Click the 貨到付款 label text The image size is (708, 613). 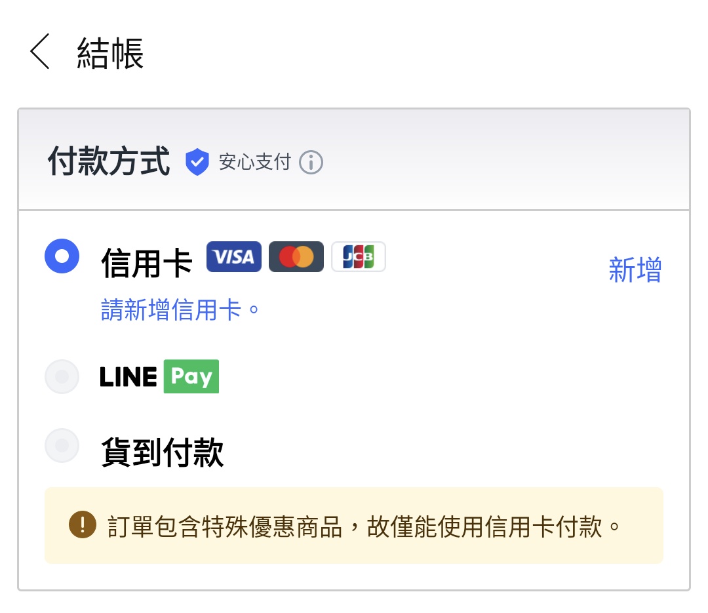[162, 452]
